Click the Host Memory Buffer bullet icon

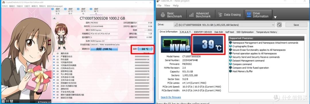click(x=230, y=71)
